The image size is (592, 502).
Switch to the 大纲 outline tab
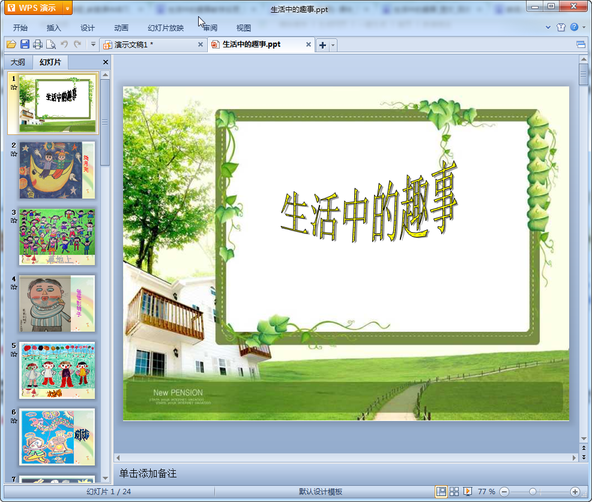coord(18,62)
